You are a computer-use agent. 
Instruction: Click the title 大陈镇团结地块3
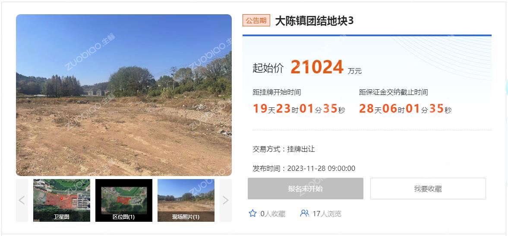click(x=314, y=21)
